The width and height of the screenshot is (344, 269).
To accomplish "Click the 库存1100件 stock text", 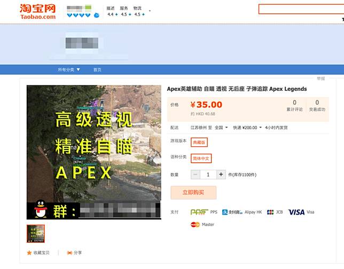I will [x=242, y=175].
